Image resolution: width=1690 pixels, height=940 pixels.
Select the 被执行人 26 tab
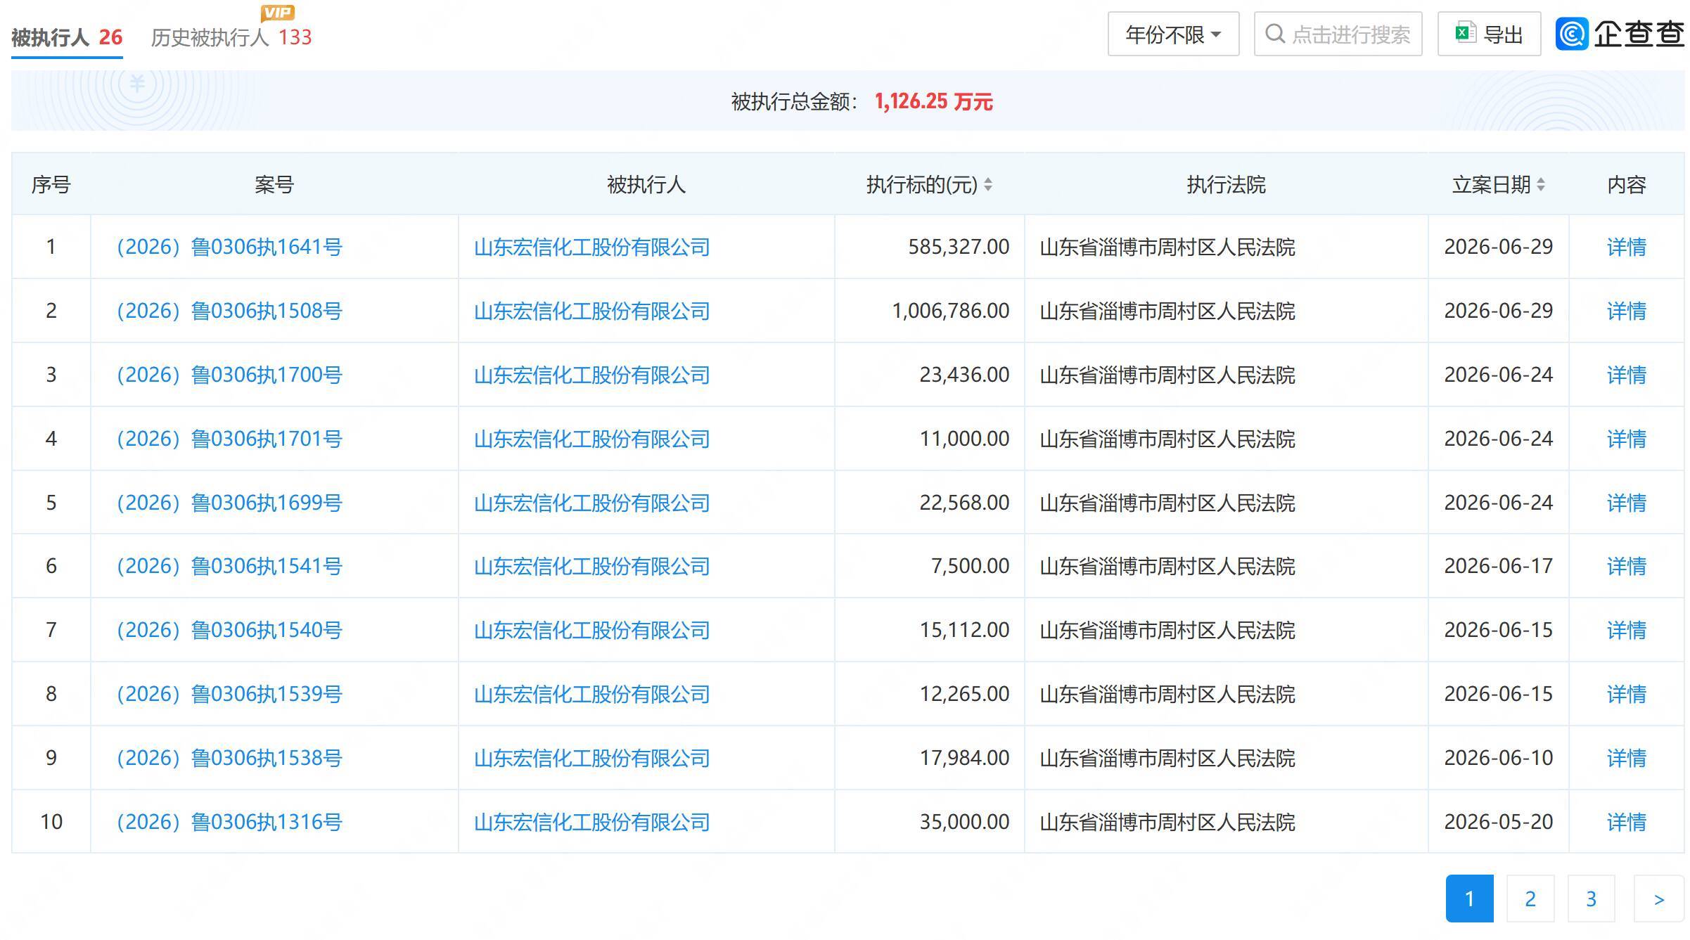pos(67,37)
